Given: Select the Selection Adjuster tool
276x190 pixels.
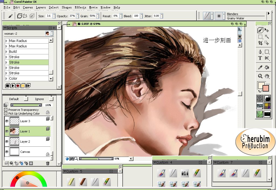Looking at the screenshot, I should click(x=267, y=43).
